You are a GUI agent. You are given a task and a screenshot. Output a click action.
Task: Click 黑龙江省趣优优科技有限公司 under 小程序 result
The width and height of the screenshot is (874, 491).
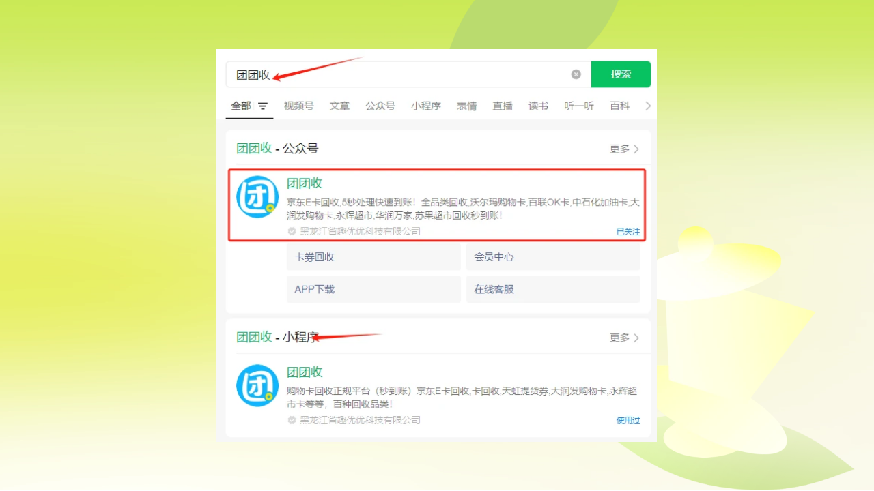click(360, 420)
